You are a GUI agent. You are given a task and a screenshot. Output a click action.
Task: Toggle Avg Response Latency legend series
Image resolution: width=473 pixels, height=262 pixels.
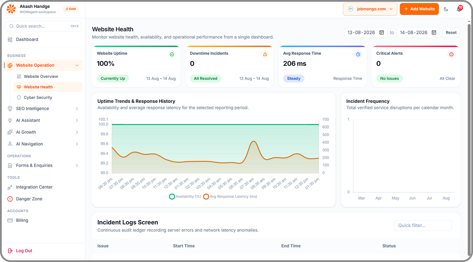[230, 196]
